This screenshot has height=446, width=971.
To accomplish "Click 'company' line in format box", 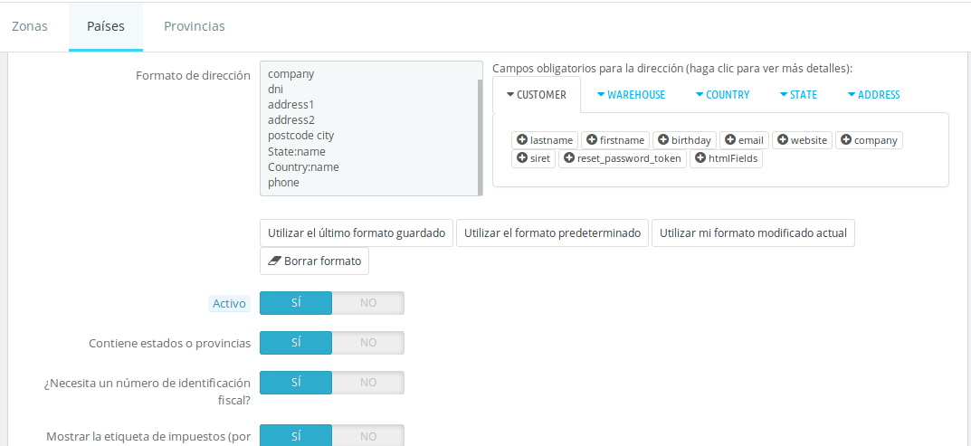I will [291, 73].
